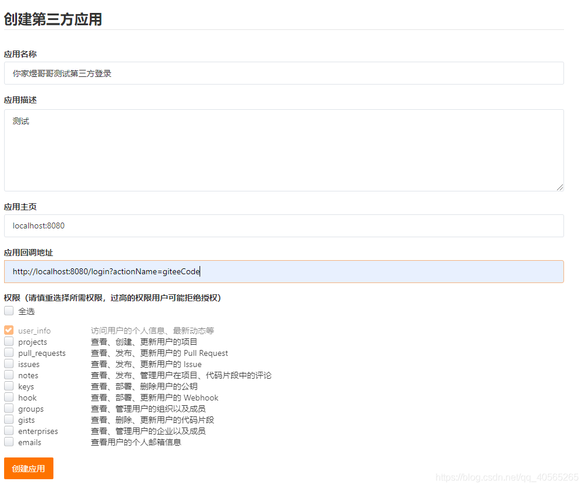
Task: Disable the user_info permission checkbox
Action: point(9,330)
